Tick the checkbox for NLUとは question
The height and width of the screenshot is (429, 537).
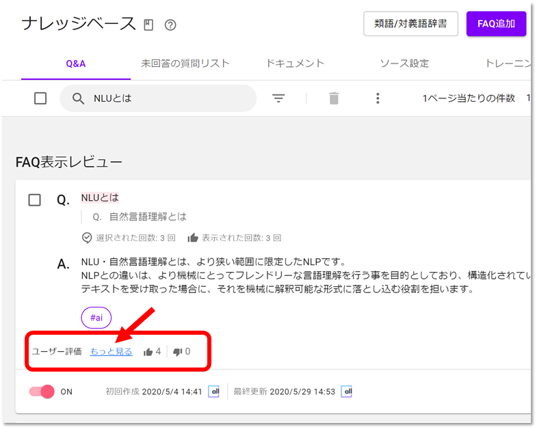(x=34, y=199)
